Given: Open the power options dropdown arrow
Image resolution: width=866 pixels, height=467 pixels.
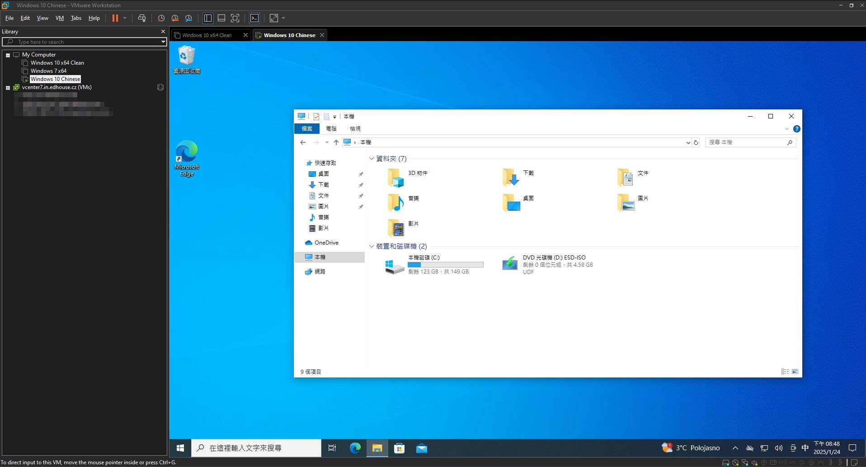Looking at the screenshot, I should 125,18.
